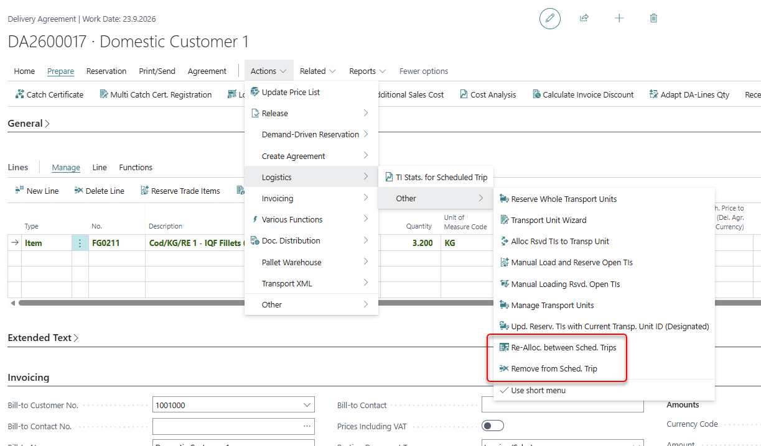Open Catch Certificate action
761x446 pixels.
pyautogui.click(x=49, y=94)
